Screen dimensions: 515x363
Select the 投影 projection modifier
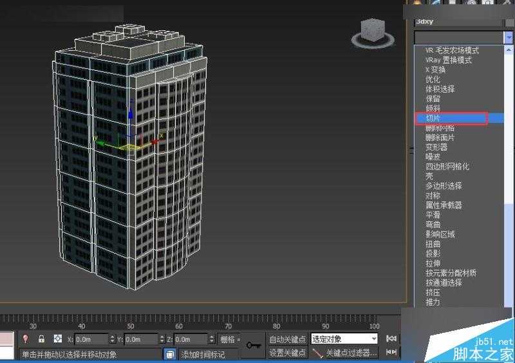pos(433,254)
